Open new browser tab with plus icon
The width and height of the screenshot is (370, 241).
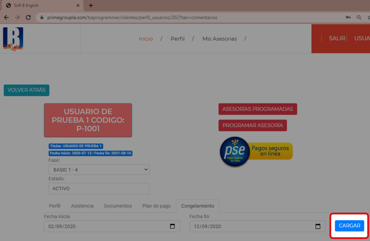(91, 5)
